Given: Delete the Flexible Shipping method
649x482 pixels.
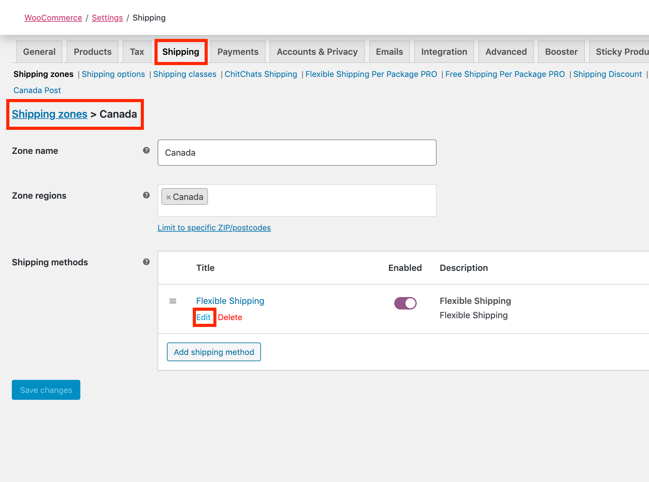Looking at the screenshot, I should (230, 317).
